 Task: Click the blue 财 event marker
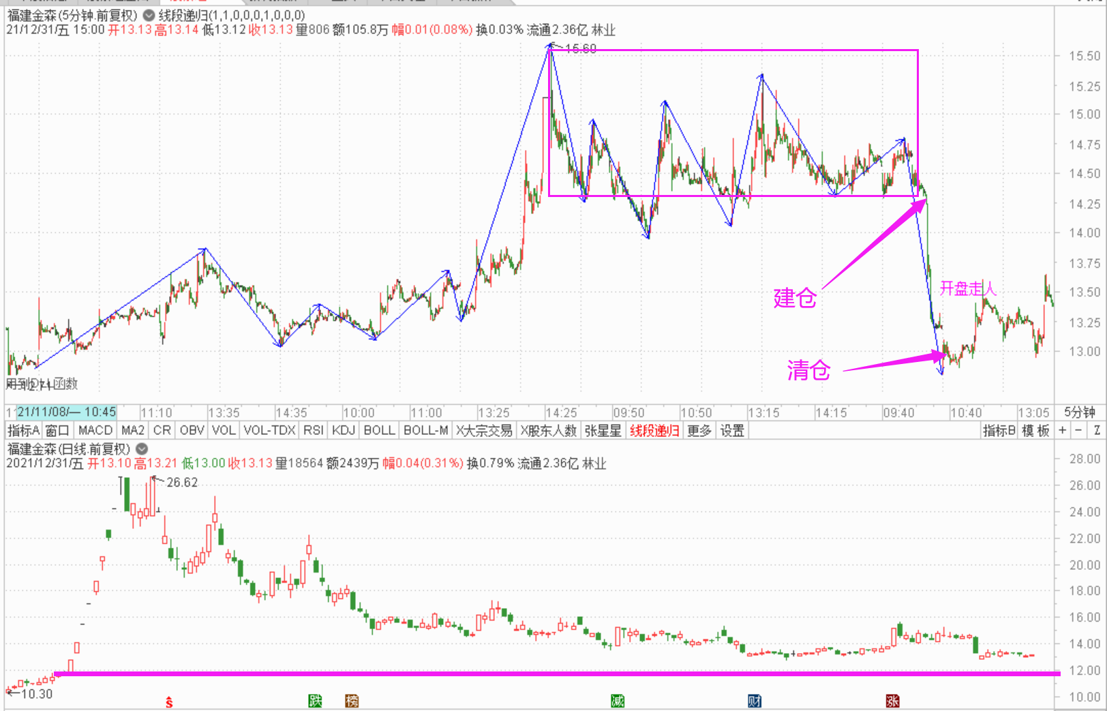point(755,701)
